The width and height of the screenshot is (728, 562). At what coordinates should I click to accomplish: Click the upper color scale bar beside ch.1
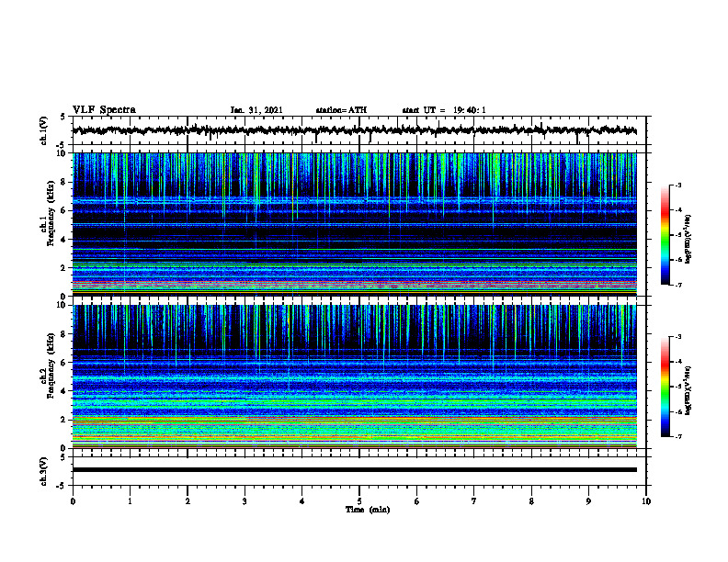665,235
